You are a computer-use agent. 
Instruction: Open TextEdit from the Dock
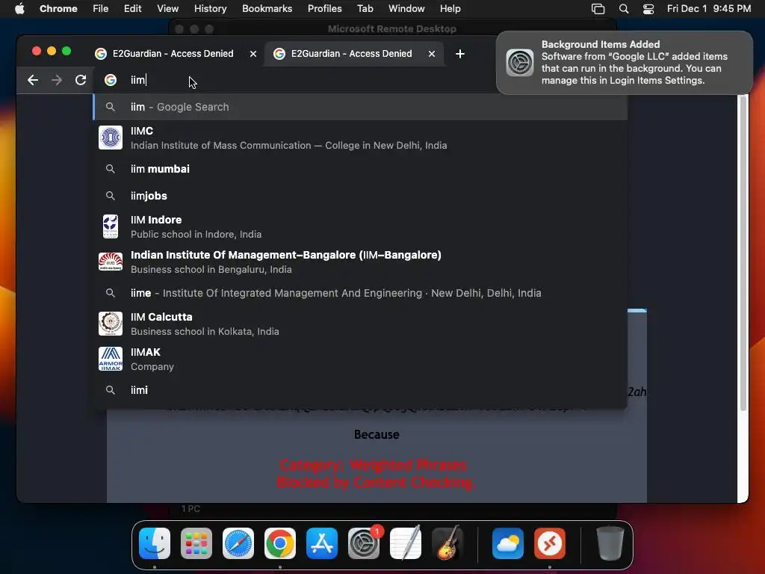(x=406, y=543)
